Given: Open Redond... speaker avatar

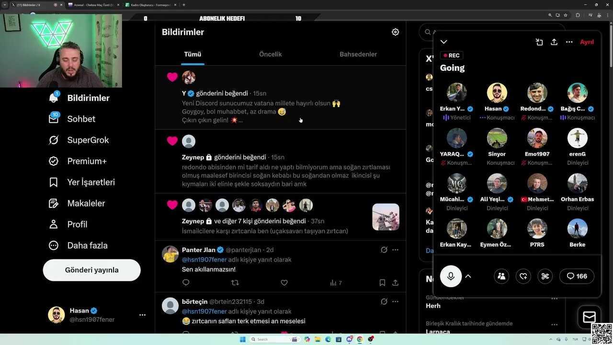Looking at the screenshot, I should (x=537, y=93).
